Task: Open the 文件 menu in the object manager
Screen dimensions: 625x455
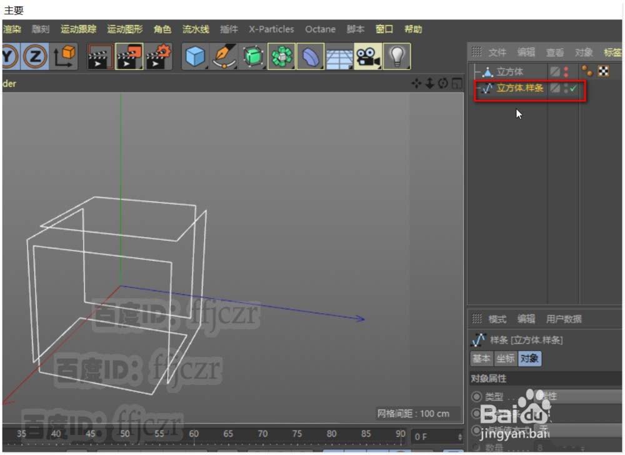Action: pyautogui.click(x=497, y=52)
